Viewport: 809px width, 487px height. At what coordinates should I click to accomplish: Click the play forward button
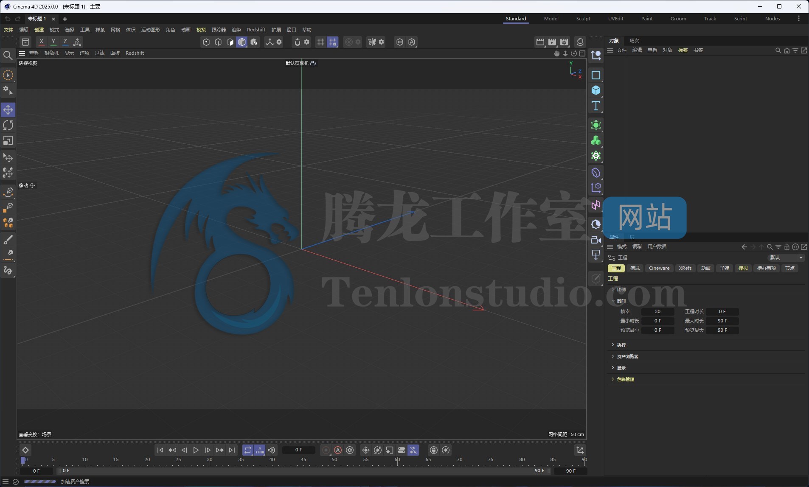(196, 450)
